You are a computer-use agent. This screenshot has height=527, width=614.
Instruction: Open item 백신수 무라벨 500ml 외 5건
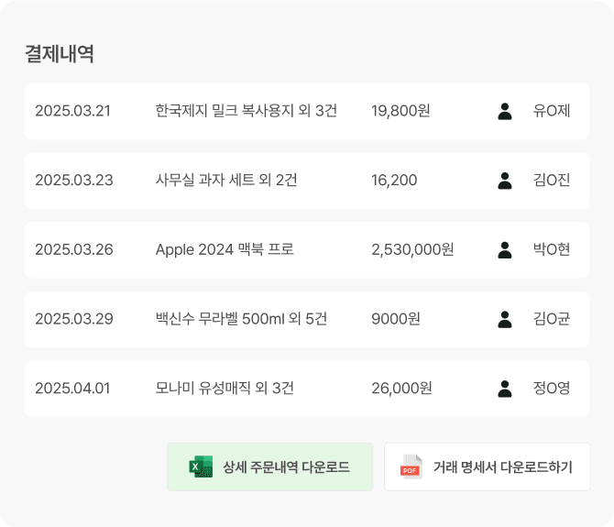click(241, 319)
